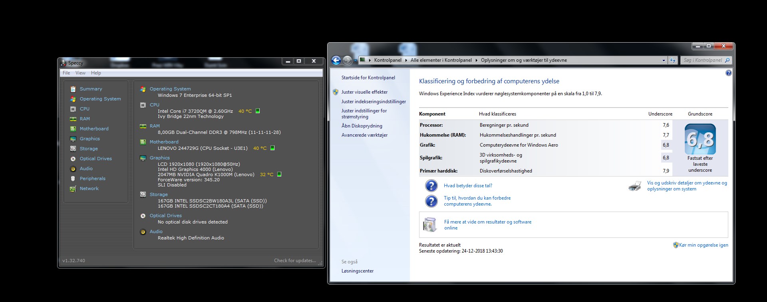Click the v1.32.740 version text in Speccy
The height and width of the screenshot is (302, 767).
(x=74, y=261)
